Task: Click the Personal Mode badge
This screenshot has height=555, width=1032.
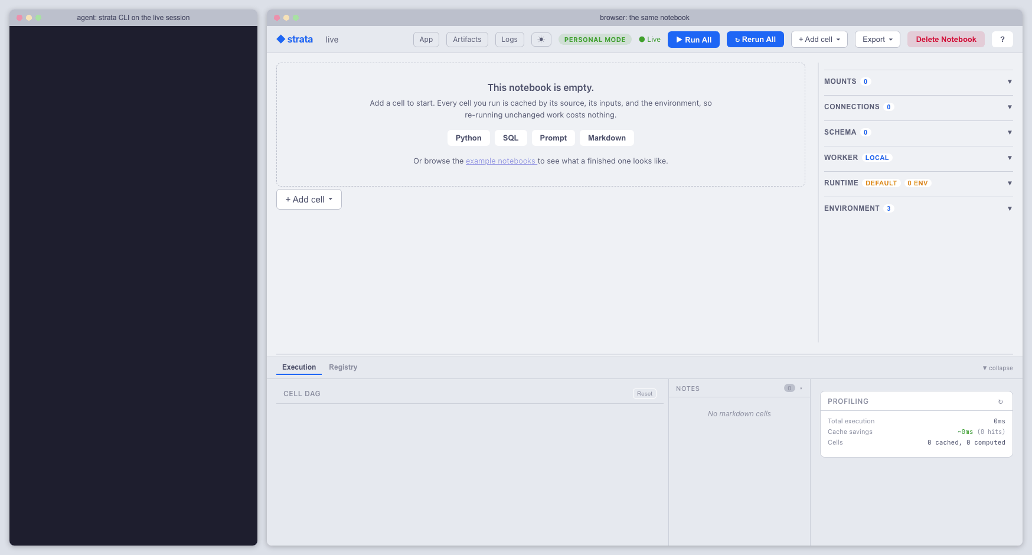Action: point(595,40)
